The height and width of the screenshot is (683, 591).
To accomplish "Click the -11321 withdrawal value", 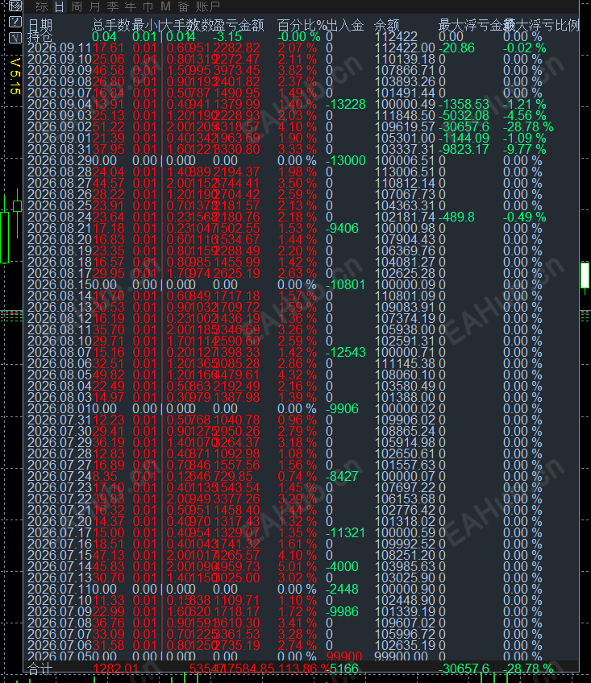I will coord(346,532).
